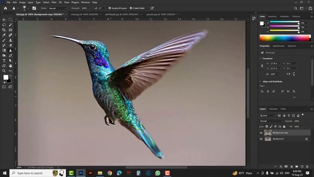Collapse the Transform section
This screenshot has width=314, height=177.
tap(261, 59)
